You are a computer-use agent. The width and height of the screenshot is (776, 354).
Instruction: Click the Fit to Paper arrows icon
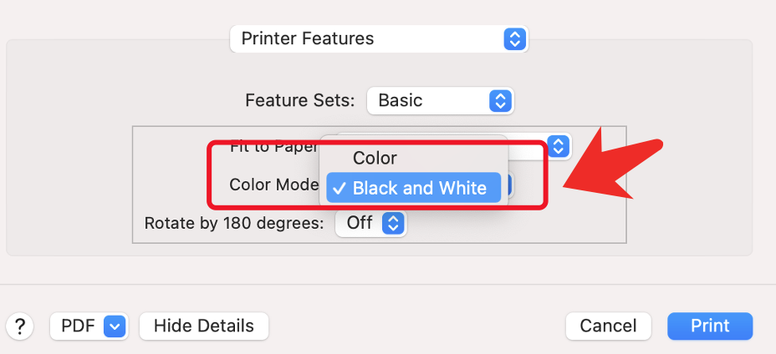click(559, 146)
